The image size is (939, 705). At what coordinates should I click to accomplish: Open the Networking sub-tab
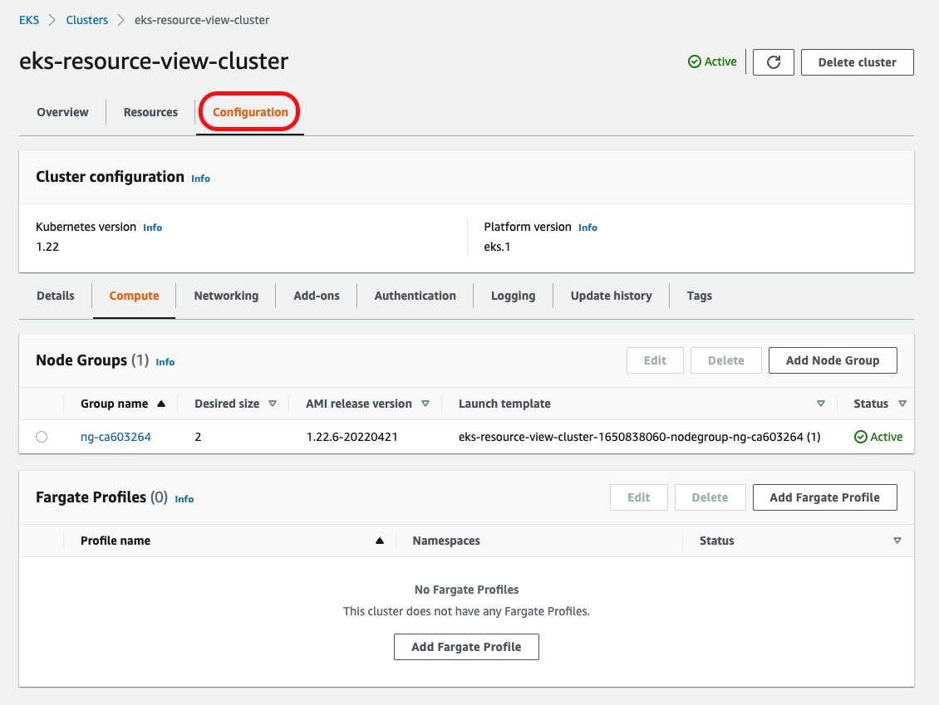226,296
